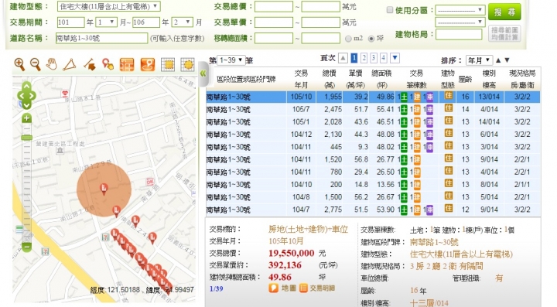Screen dimensions: 557x307
Task: Select the m2 area unit radio
Action: [348, 39]
